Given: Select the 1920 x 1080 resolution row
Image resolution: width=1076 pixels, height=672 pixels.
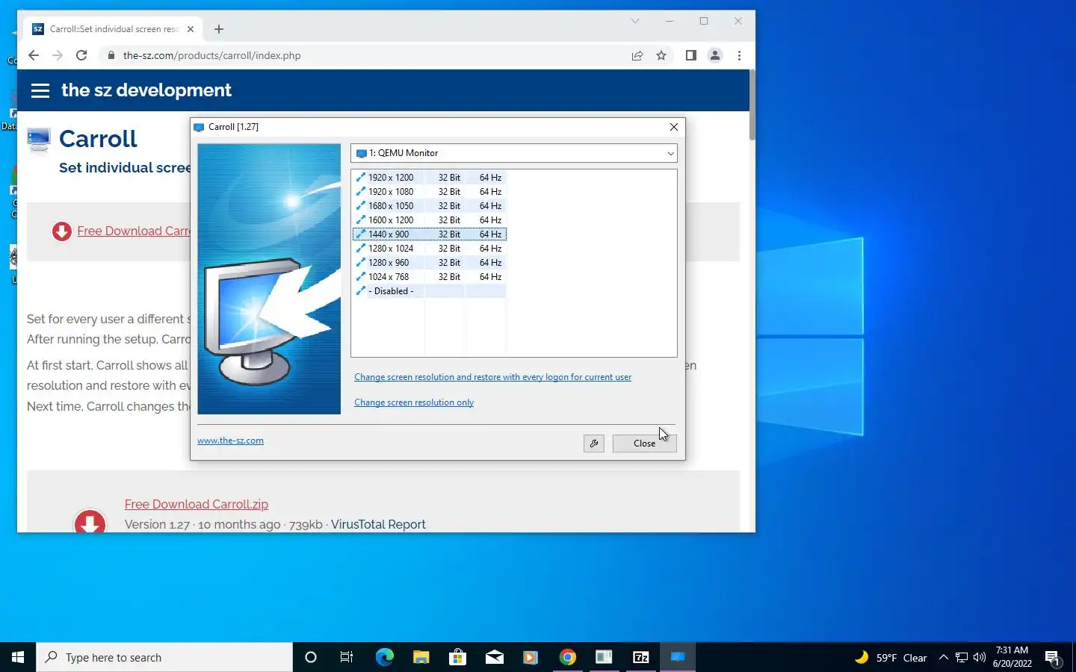Looking at the screenshot, I should [x=429, y=192].
